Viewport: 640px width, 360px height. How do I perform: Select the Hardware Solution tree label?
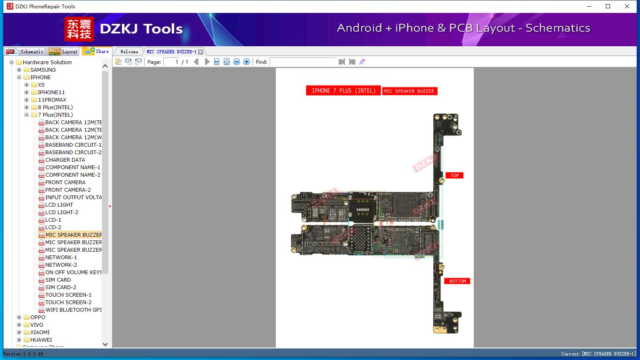click(x=47, y=62)
